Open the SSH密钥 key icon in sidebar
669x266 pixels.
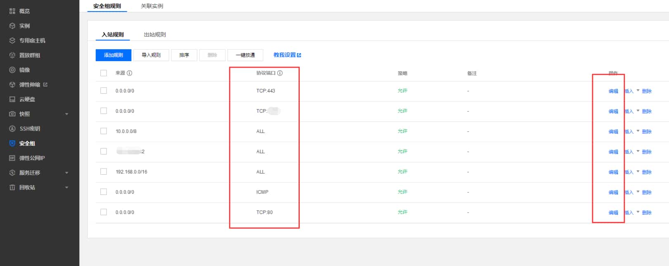coord(12,129)
